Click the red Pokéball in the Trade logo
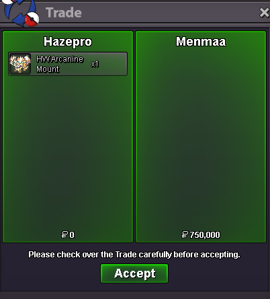This screenshot has height=299, width=270. (x=32, y=19)
